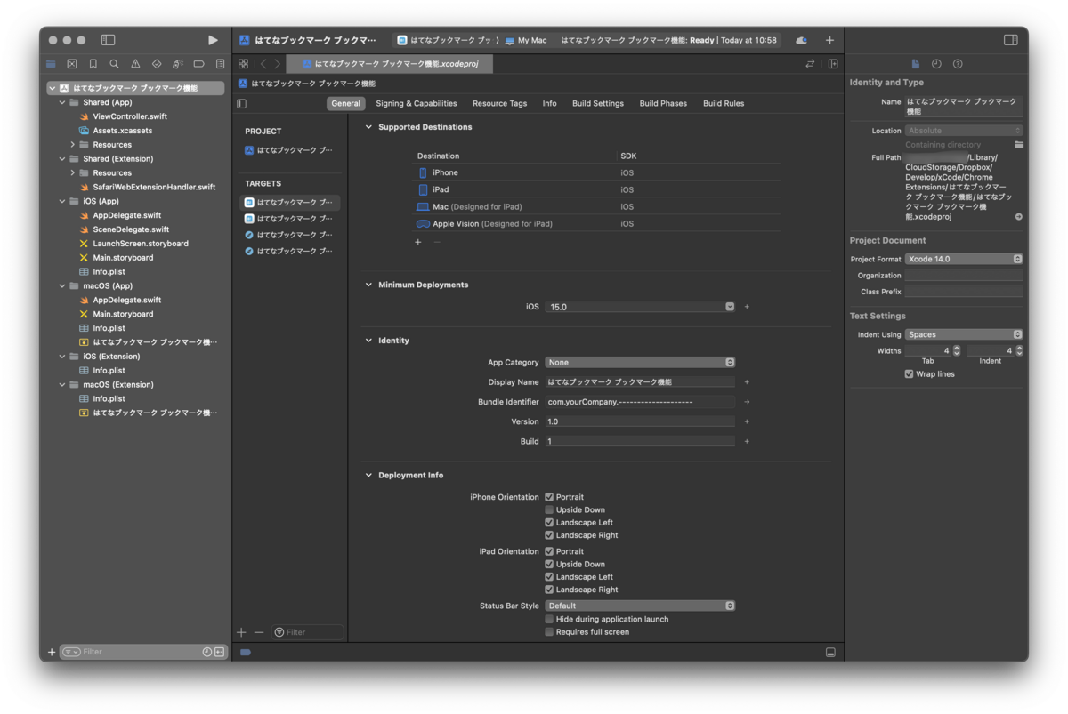
Task: Click the targets Filter field
Action: point(308,632)
